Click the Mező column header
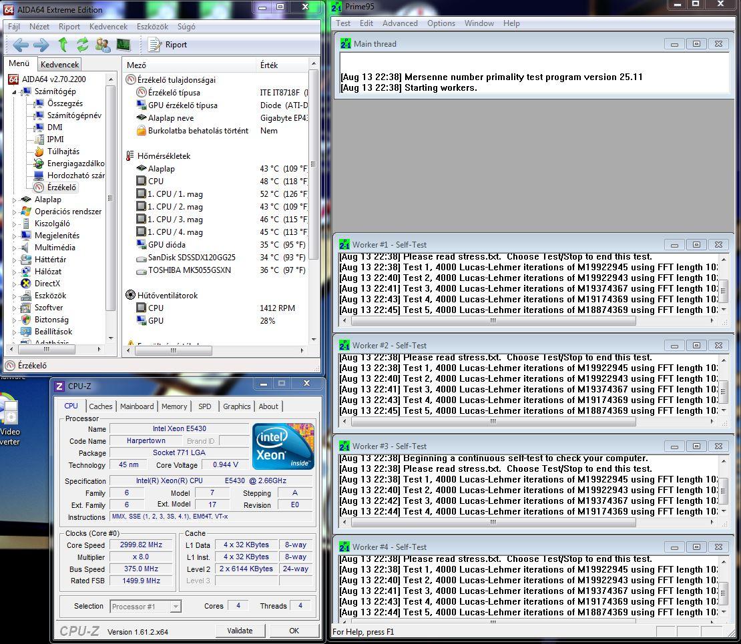The height and width of the screenshot is (644, 741). point(190,65)
